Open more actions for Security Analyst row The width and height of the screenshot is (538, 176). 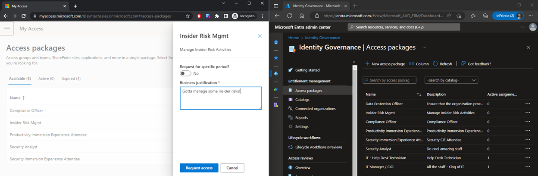528,149
